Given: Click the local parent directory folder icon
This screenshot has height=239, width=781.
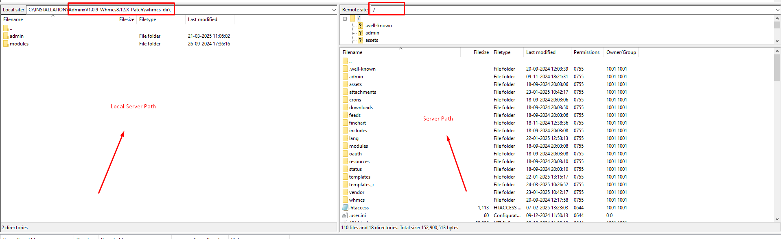Looking at the screenshot, I should click(6, 28).
